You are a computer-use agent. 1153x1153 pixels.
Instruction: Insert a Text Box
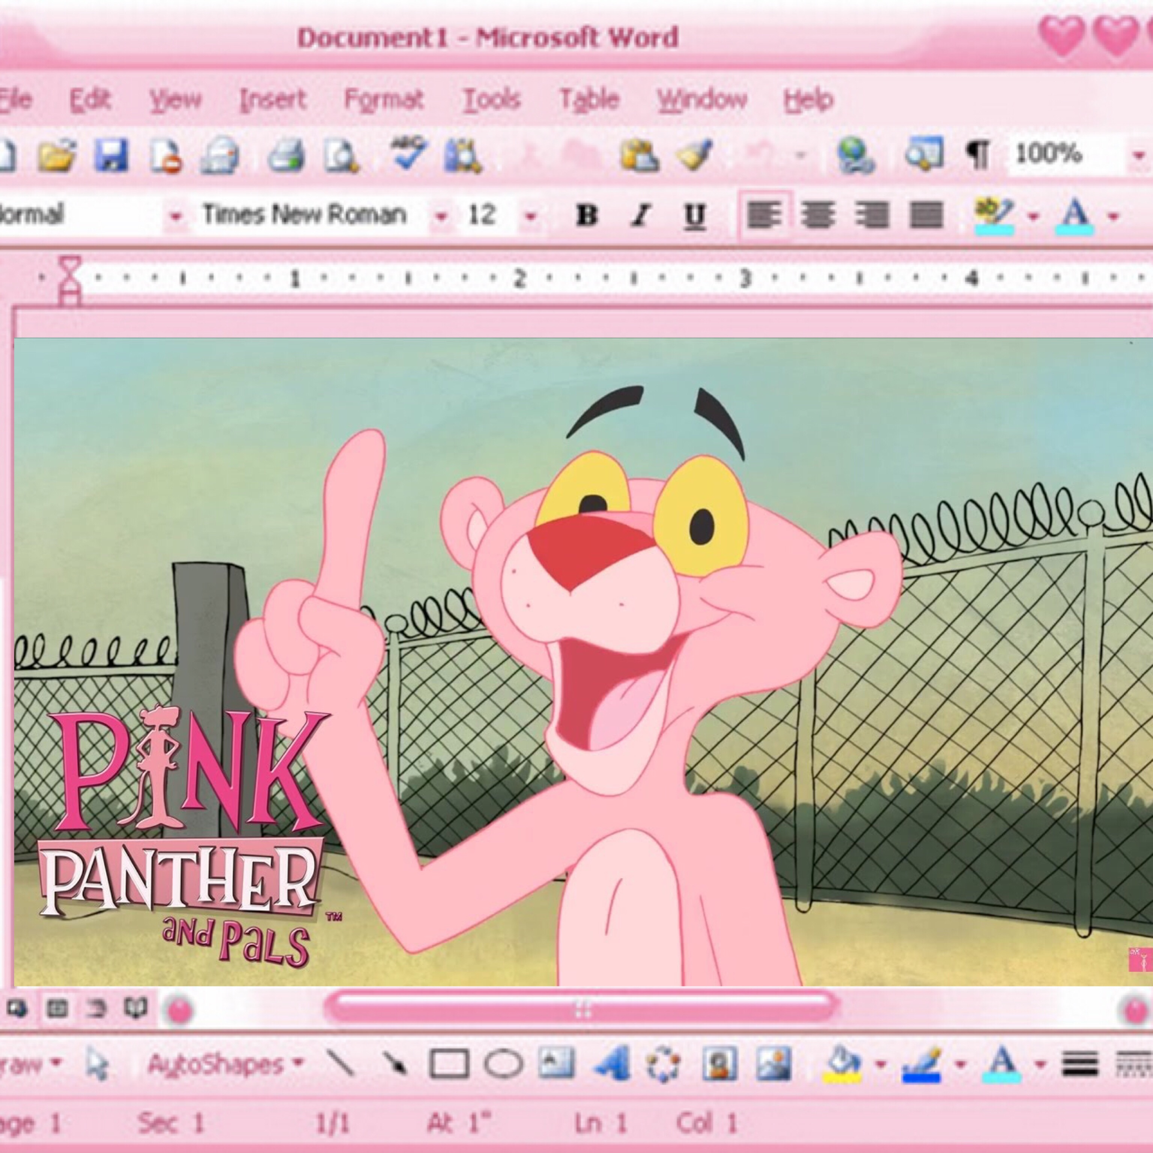(x=556, y=1063)
